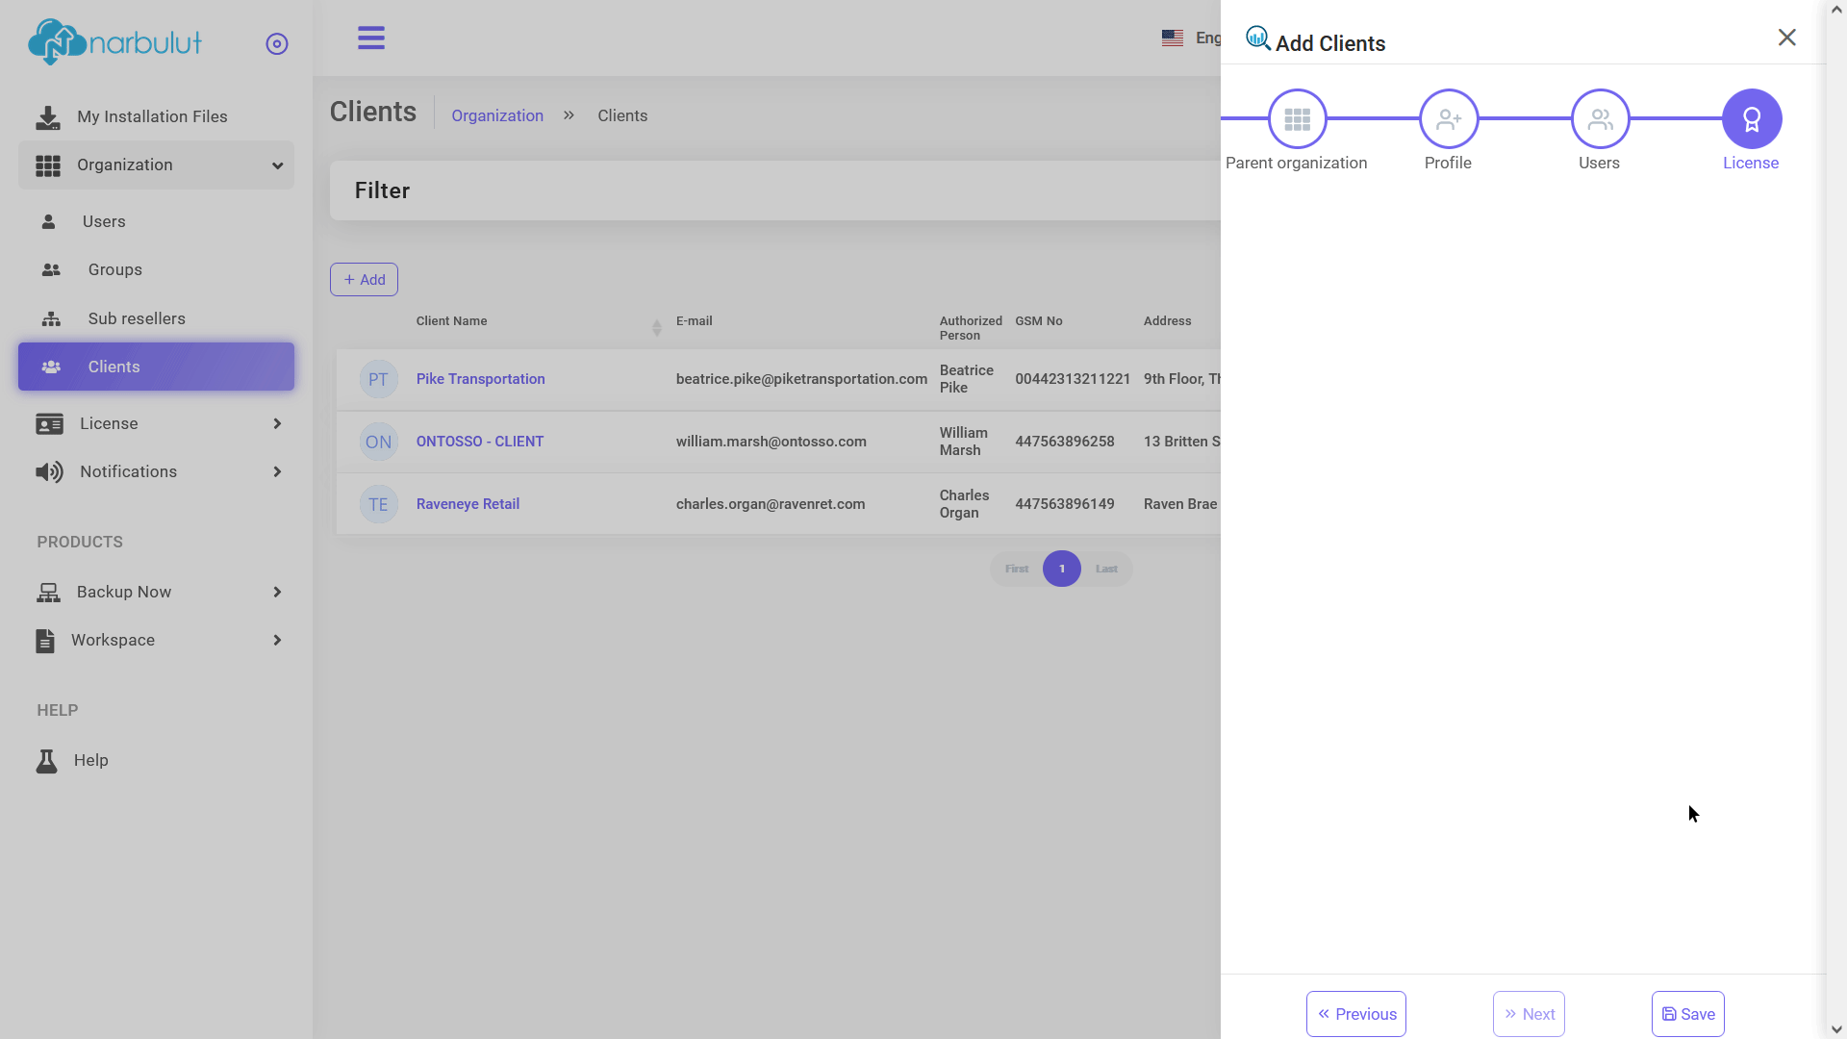Click the GSM No column header

[1039, 321]
